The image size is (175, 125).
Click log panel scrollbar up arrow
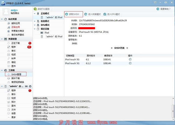173,99
